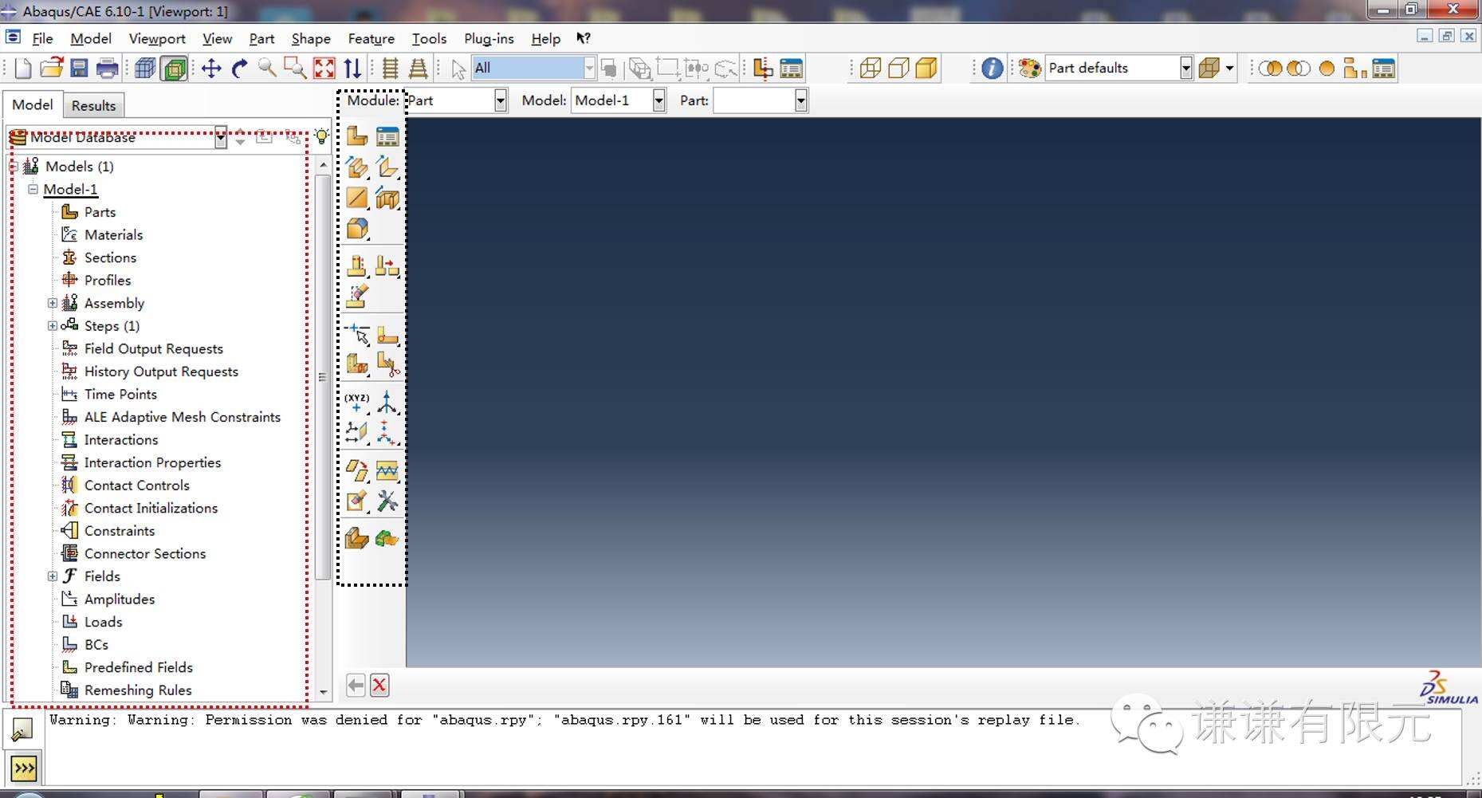The image size is (1482, 798).
Task: Select the Box Zoom tool
Action: pyautogui.click(x=295, y=69)
